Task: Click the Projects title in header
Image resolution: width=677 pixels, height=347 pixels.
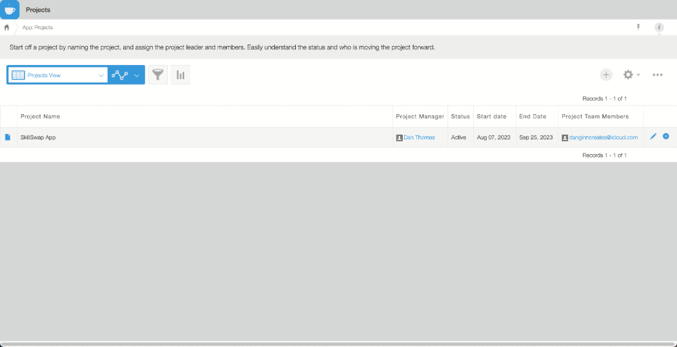Action: (x=38, y=9)
